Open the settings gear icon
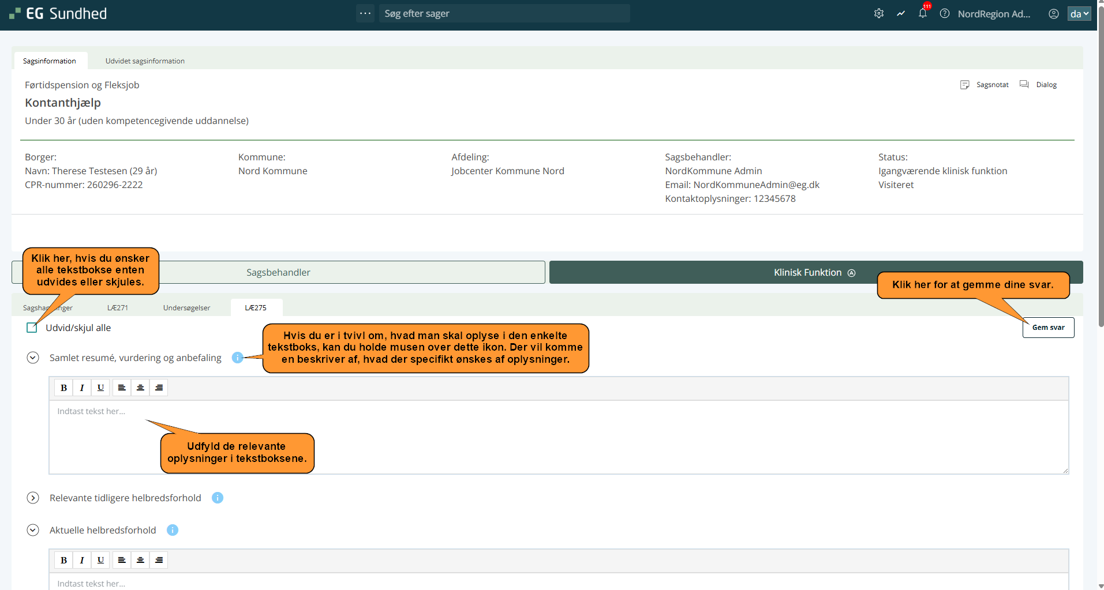Image resolution: width=1104 pixels, height=590 pixels. pos(878,13)
